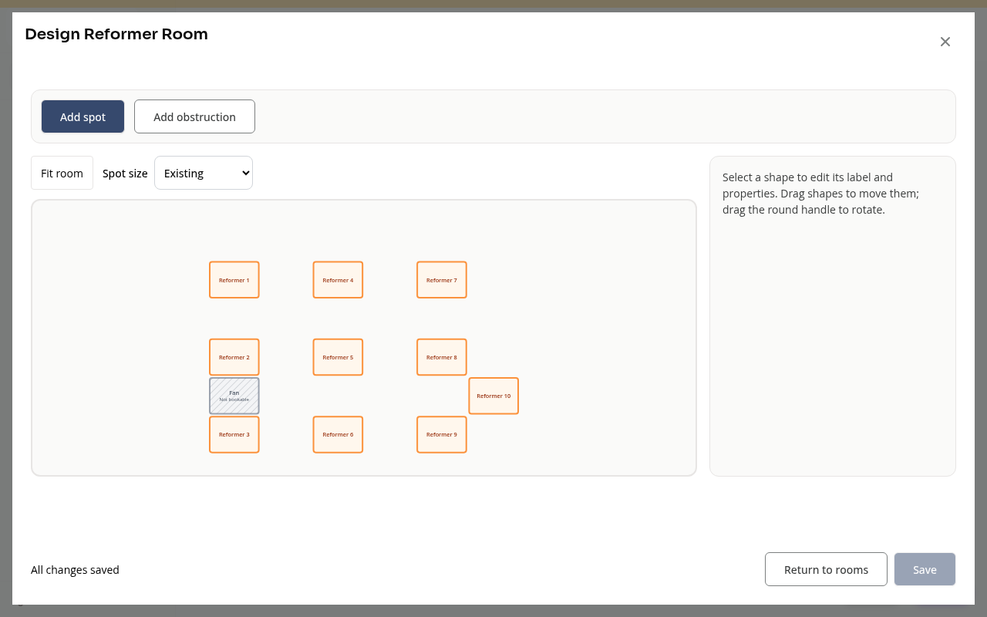987x617 pixels.
Task: Select the Fan obstruction shape
Action: point(234,396)
